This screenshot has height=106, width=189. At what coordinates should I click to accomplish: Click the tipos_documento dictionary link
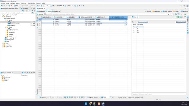143,22
